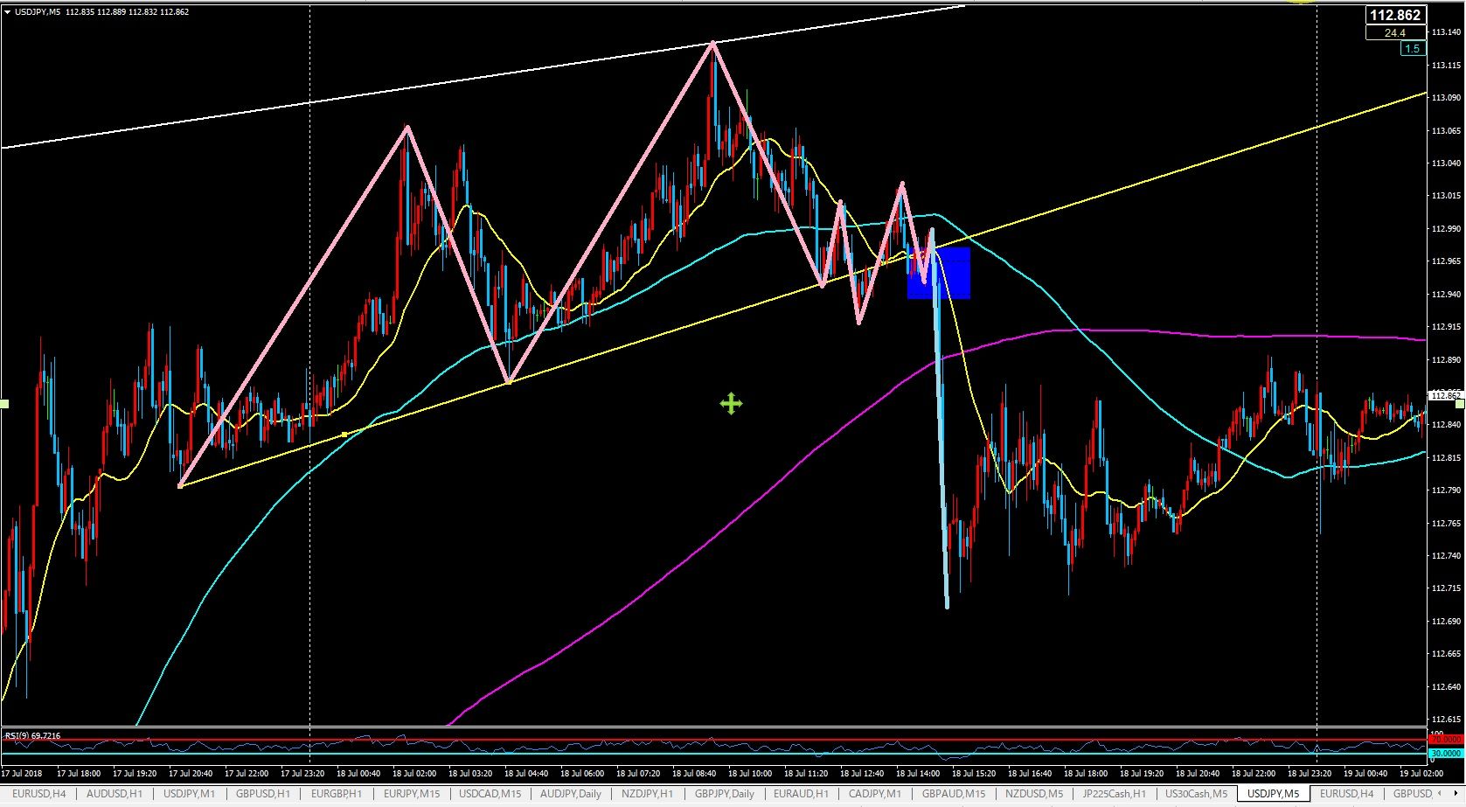1466x807 pixels.
Task: Click the RSI(9) indicator label
Action: pos(32,736)
